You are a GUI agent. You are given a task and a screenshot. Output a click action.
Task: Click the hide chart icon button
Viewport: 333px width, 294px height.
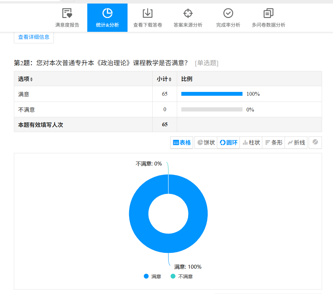tap(315, 142)
